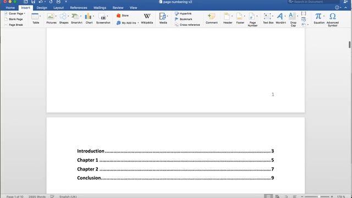The width and height of the screenshot is (352, 198).
Task: Click the Save icon in title bar
Action: (x=33, y=2)
